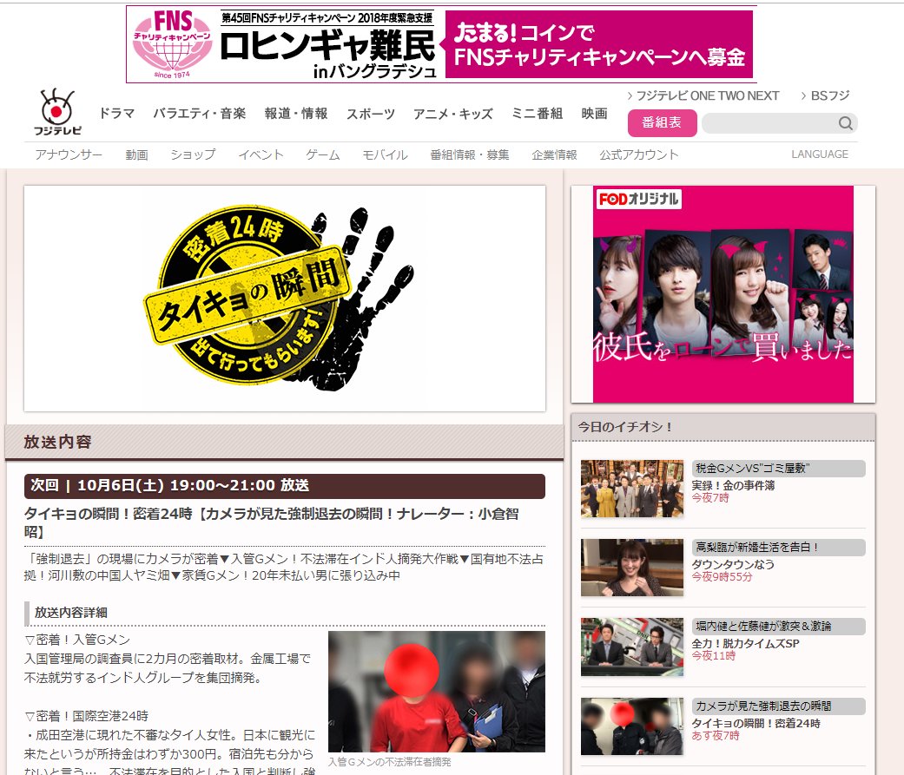The height and width of the screenshot is (775, 904).
Task: Click the 放送内容 section heading
Action: [57, 442]
